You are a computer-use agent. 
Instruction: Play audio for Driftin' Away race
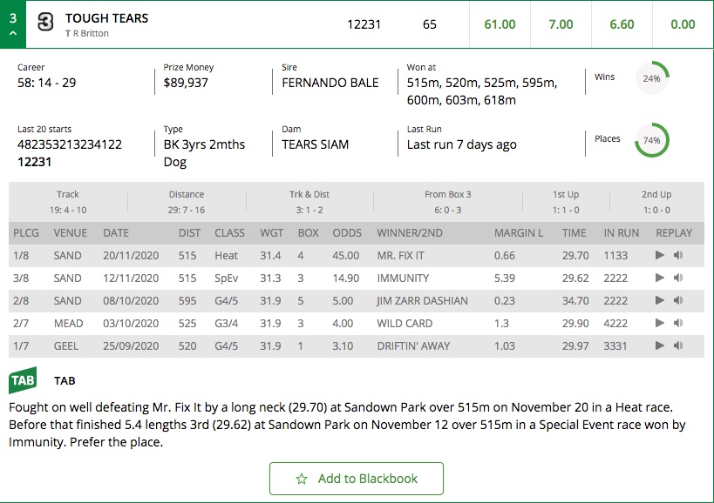coord(678,345)
